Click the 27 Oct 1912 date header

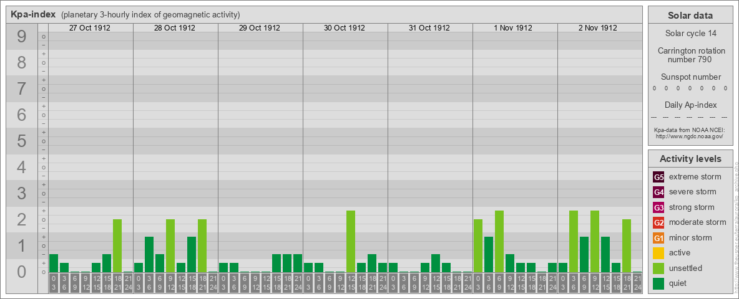(x=89, y=28)
